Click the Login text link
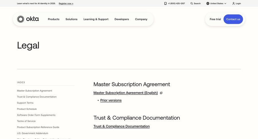 click(238, 3)
